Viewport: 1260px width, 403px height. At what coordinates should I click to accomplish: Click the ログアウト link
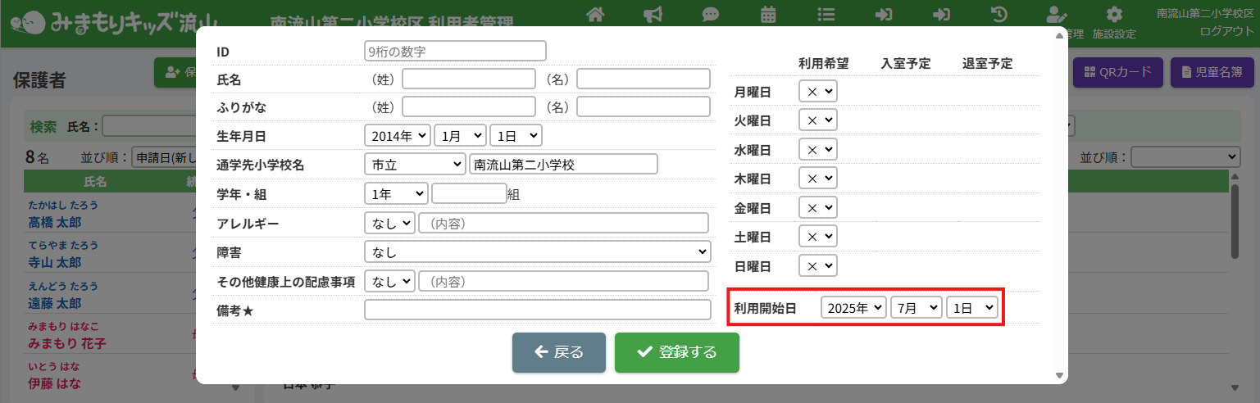point(1226,31)
